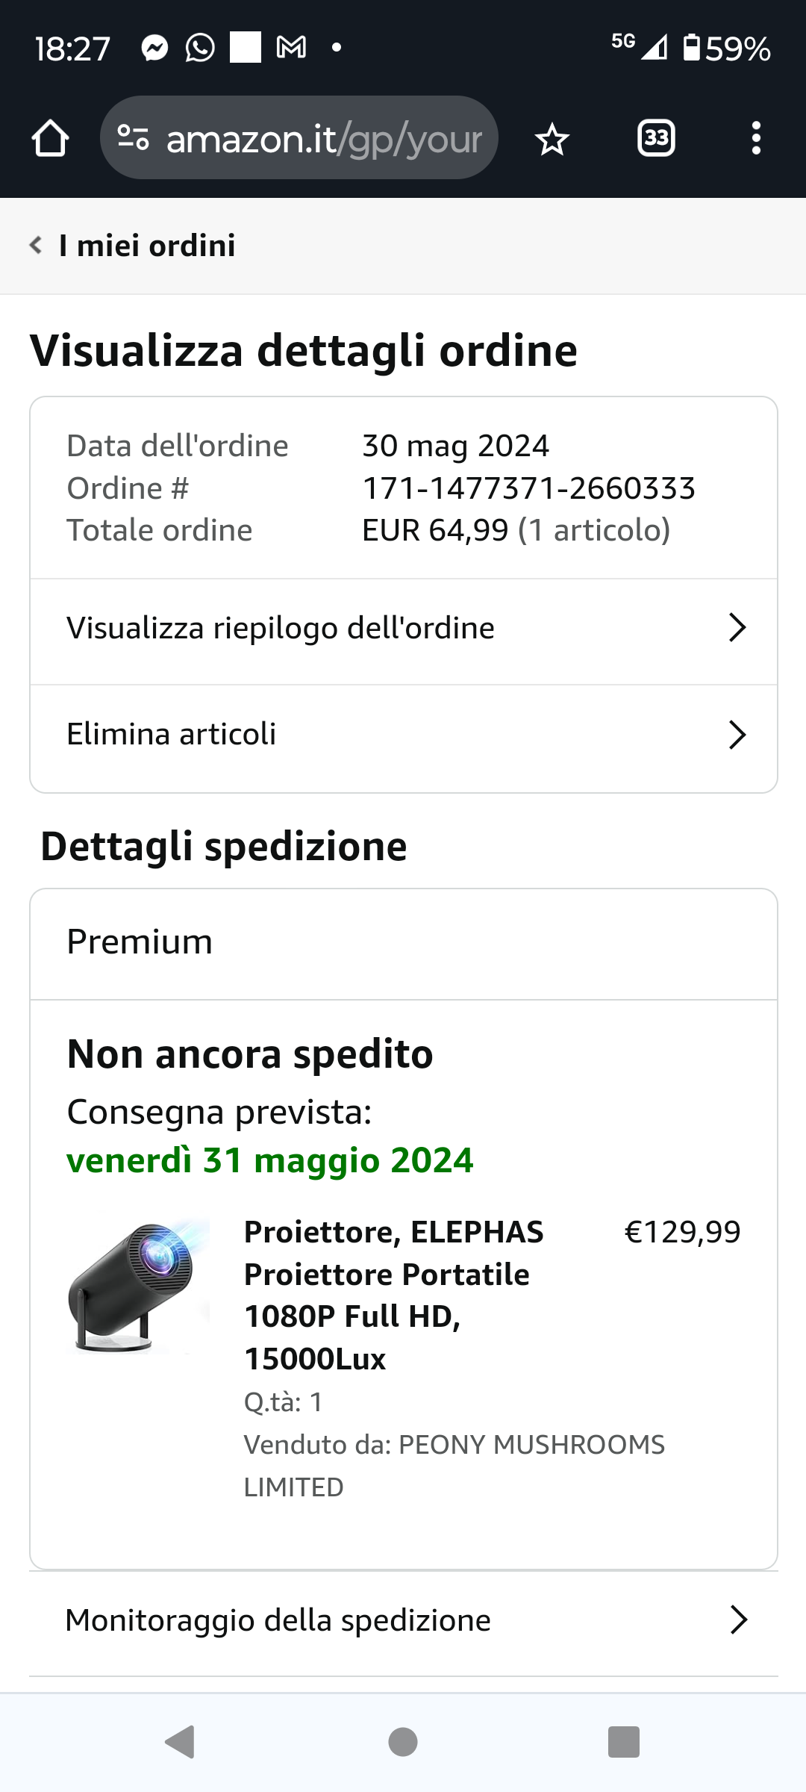806x1792 pixels.
Task: Tap the Messenger notification icon in status bar
Action: point(154,49)
